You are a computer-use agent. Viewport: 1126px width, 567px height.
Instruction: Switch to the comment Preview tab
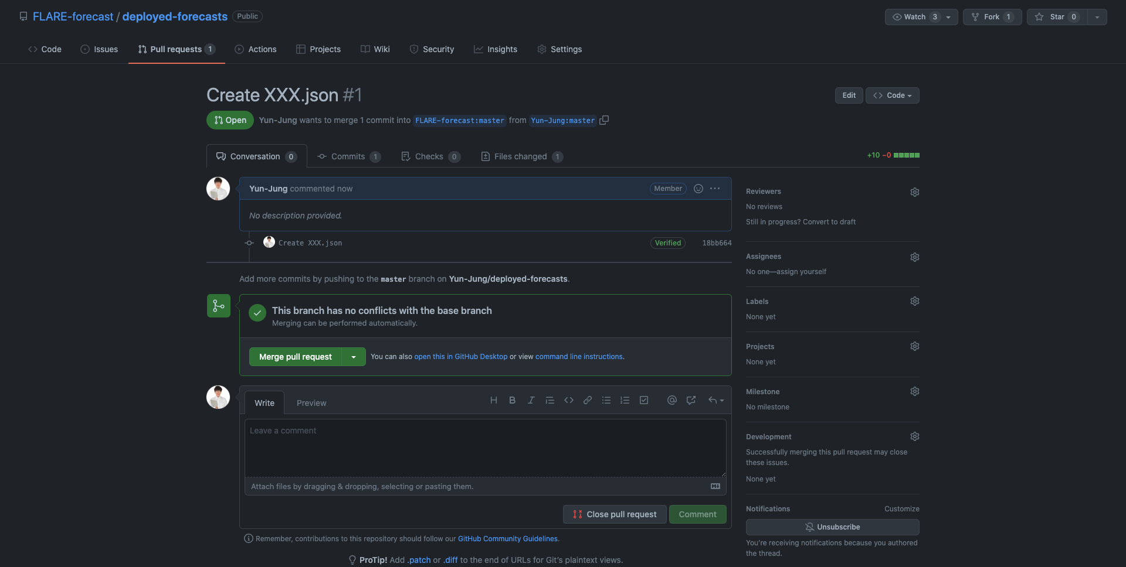tap(311, 403)
